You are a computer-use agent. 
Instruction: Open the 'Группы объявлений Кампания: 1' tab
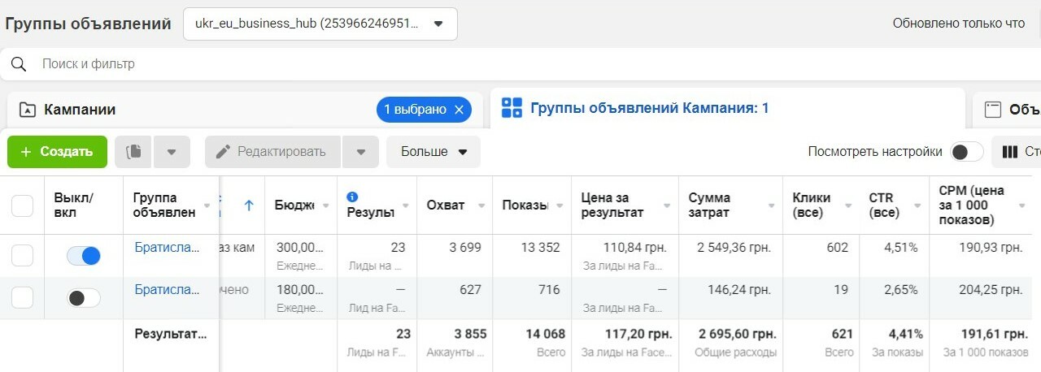[649, 108]
